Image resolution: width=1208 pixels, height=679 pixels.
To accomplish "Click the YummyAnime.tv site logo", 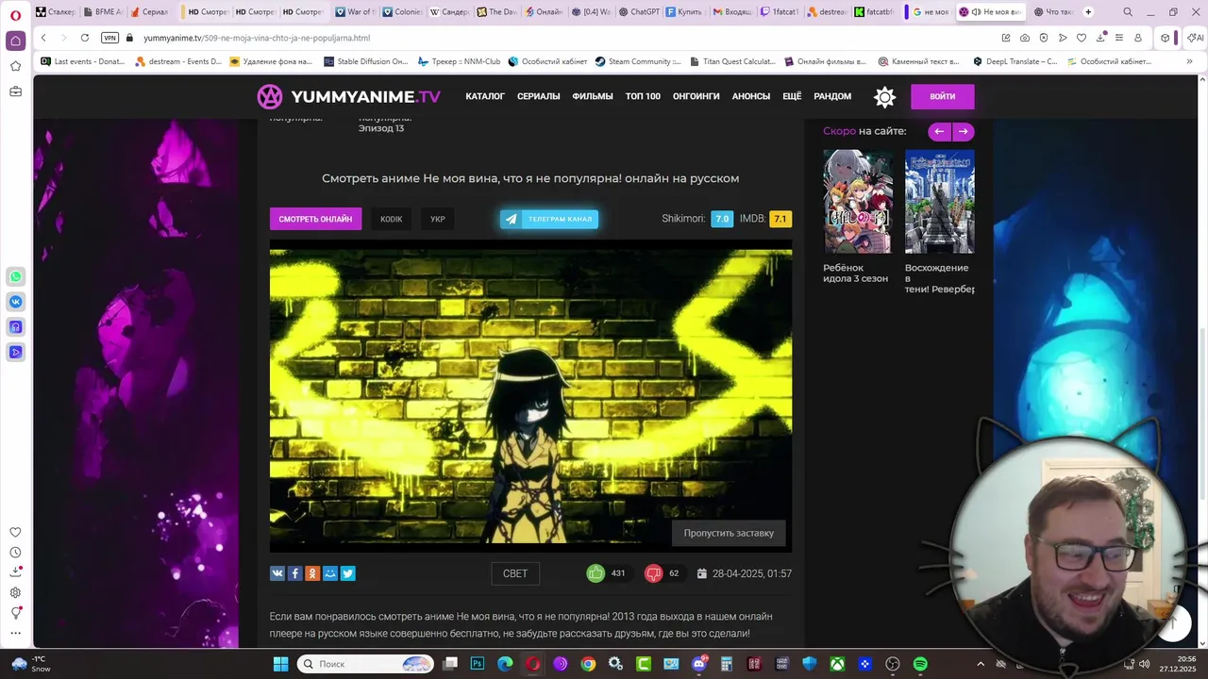I will [x=349, y=96].
